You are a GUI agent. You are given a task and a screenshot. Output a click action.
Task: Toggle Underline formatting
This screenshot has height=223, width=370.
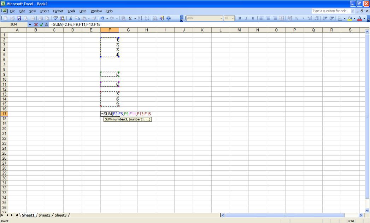[x=253, y=18]
